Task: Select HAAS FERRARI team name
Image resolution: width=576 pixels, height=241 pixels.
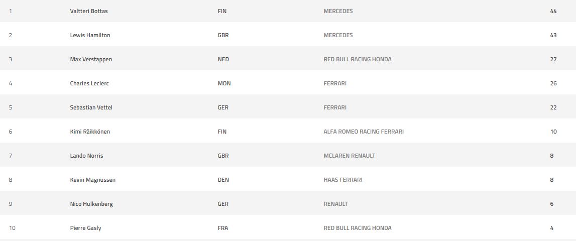Action: [x=343, y=180]
